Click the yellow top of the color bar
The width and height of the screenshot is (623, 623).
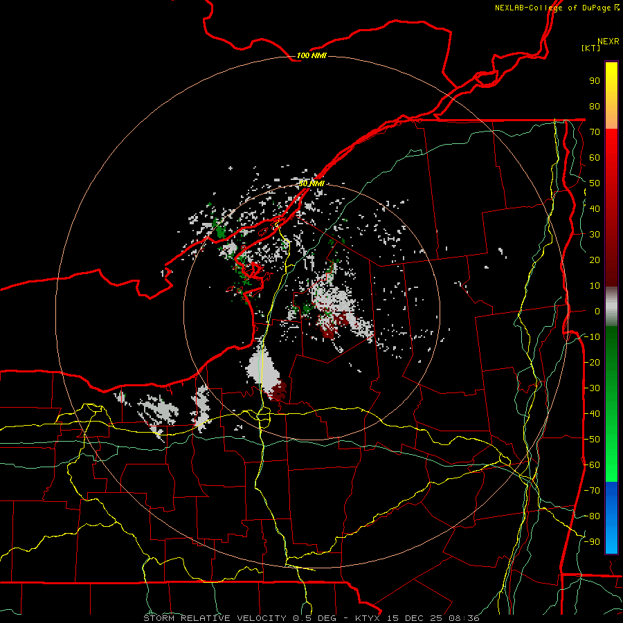(x=611, y=75)
